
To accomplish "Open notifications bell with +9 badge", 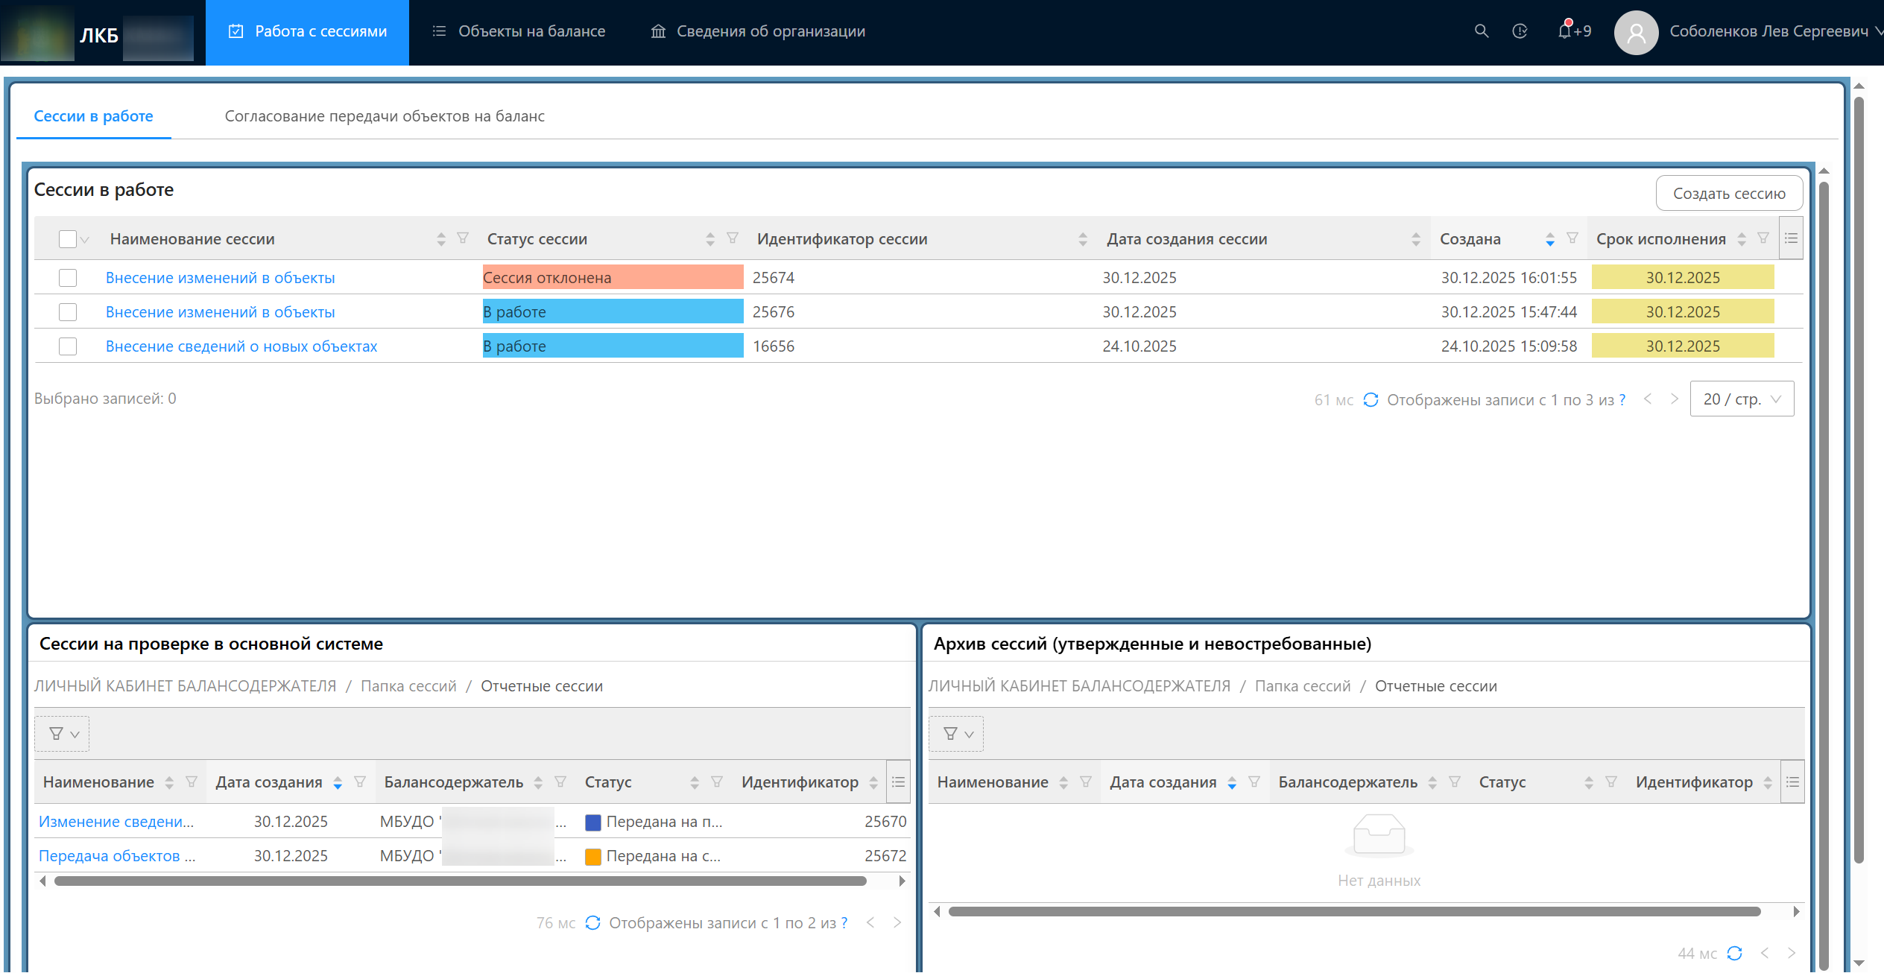I will pyautogui.click(x=1573, y=31).
